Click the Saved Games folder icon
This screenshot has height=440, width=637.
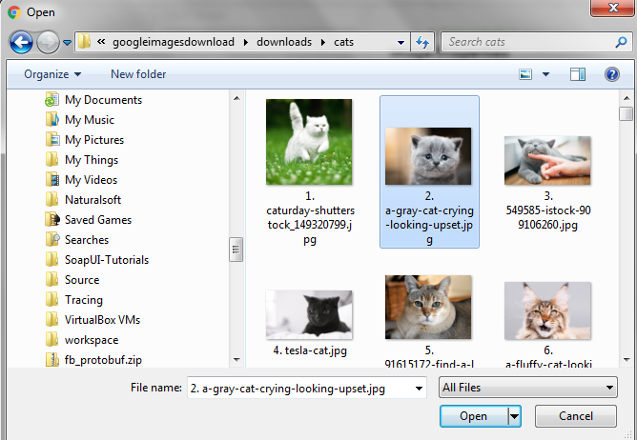click(x=52, y=220)
